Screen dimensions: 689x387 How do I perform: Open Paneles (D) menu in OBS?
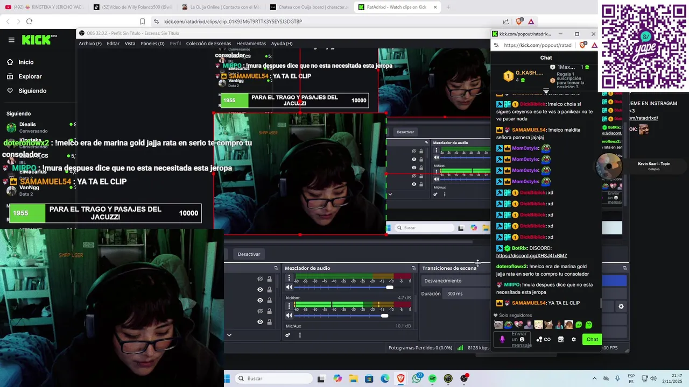pyautogui.click(x=152, y=44)
